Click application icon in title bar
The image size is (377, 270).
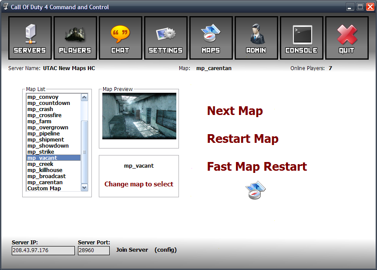(6, 7)
